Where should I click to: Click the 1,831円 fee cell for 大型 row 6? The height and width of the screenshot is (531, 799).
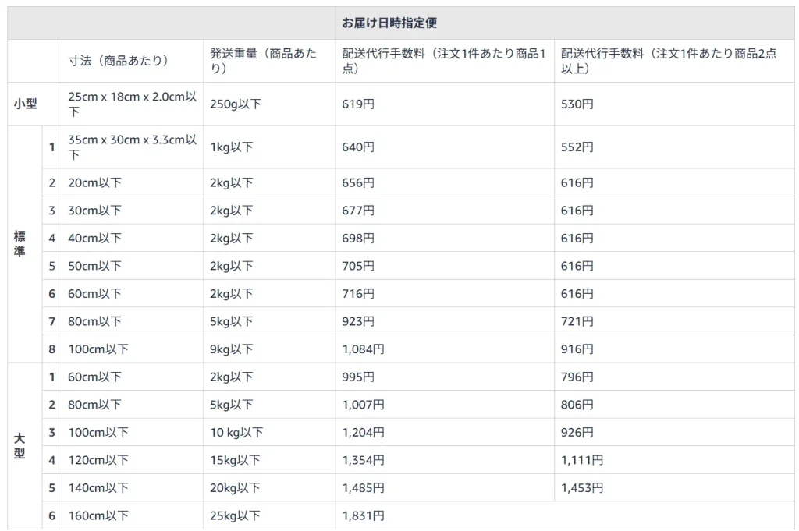click(x=362, y=515)
